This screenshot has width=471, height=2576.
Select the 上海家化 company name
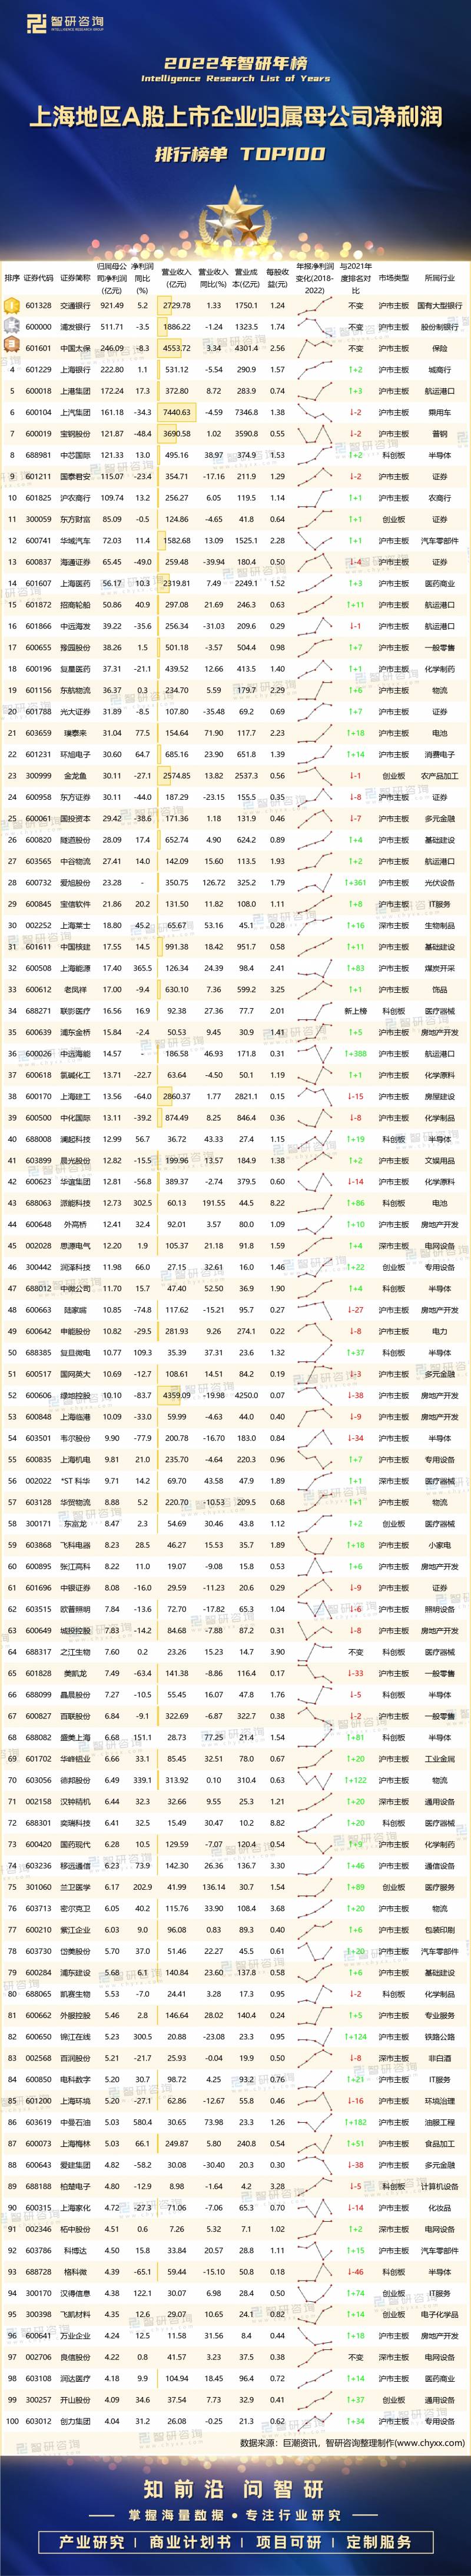point(75,2207)
